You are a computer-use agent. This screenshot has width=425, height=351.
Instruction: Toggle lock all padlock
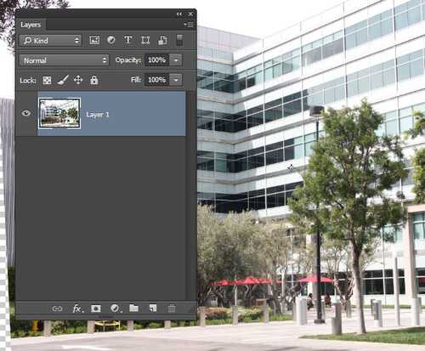coord(94,80)
